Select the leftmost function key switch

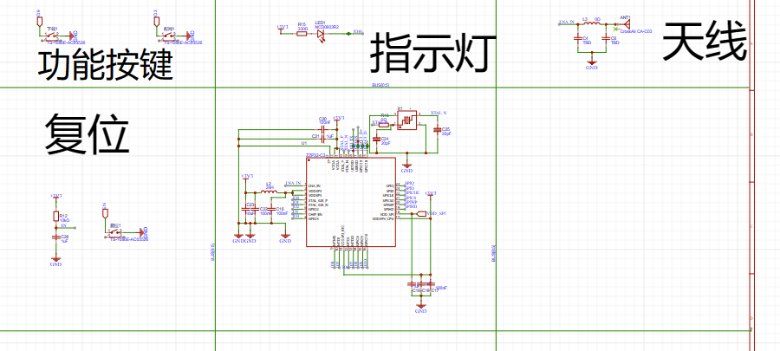point(51,35)
